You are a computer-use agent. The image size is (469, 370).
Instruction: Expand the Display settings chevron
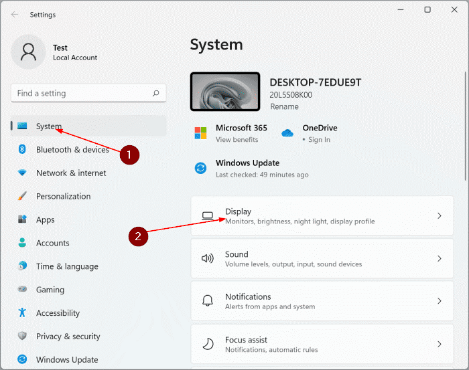click(440, 216)
